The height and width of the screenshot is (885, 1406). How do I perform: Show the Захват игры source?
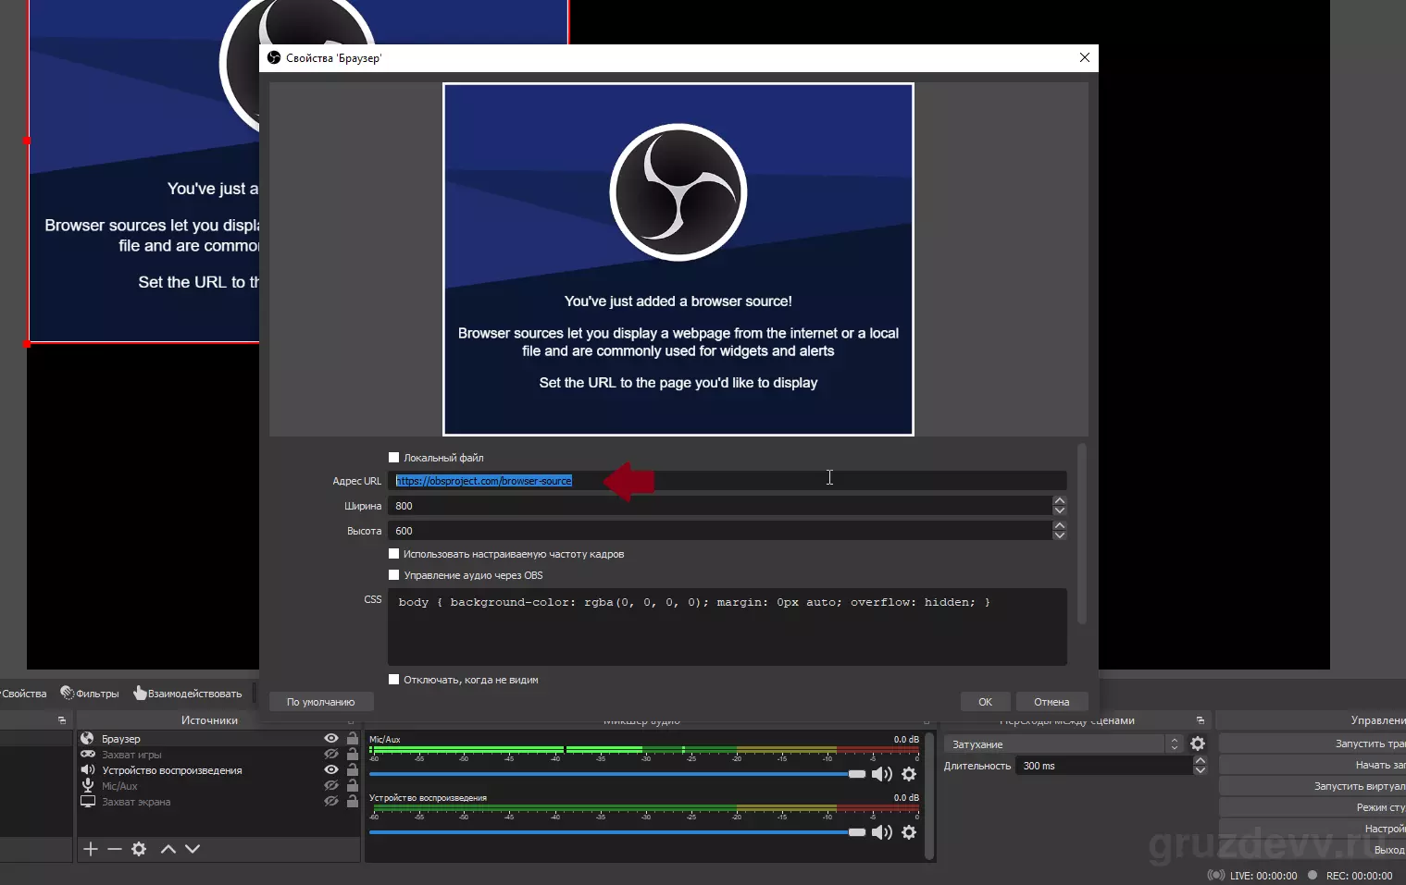(x=330, y=754)
